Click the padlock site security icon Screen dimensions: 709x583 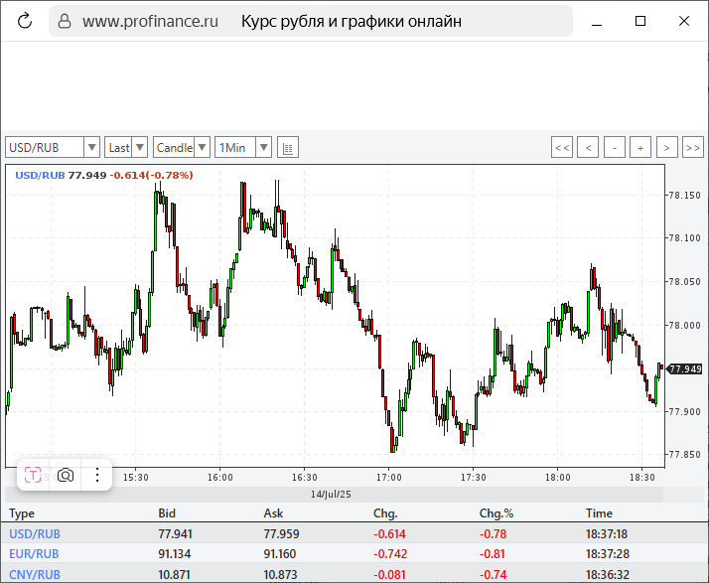click(x=65, y=21)
